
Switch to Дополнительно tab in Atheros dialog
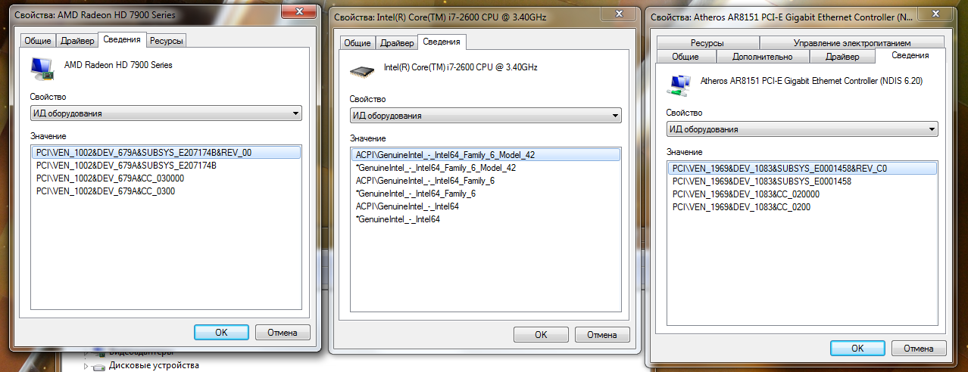click(762, 57)
